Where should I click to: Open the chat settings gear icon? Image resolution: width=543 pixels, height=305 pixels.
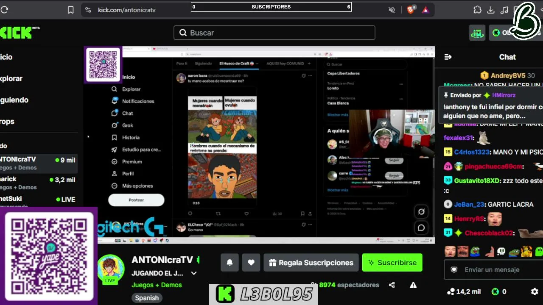pyautogui.click(x=535, y=291)
